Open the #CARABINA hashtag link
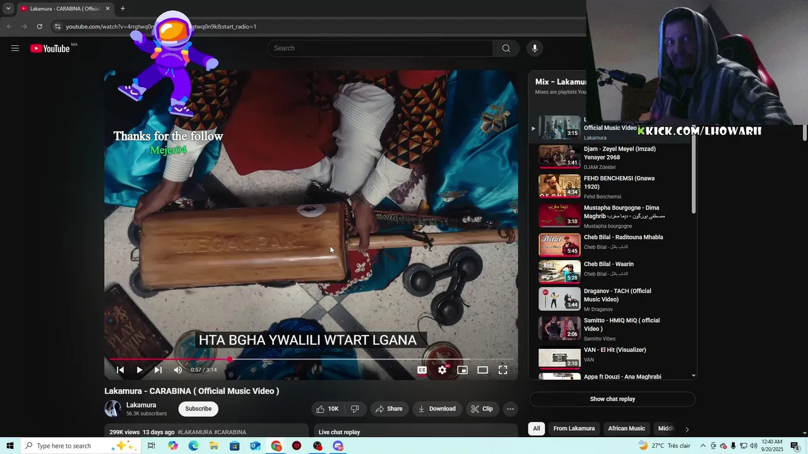 pyautogui.click(x=230, y=433)
